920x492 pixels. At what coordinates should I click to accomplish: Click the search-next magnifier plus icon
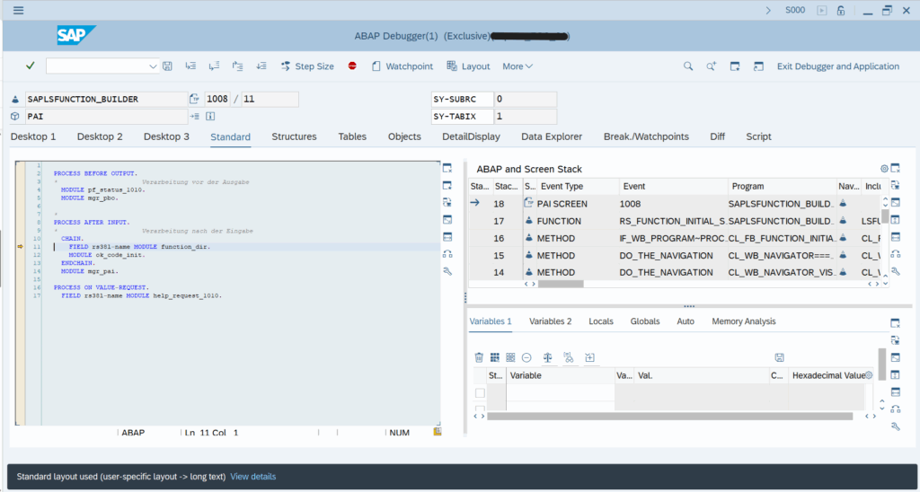tap(712, 66)
